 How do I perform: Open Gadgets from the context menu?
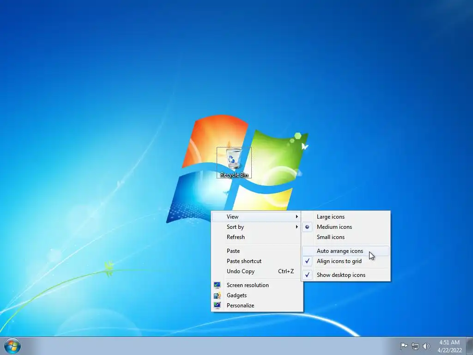[x=257, y=295]
